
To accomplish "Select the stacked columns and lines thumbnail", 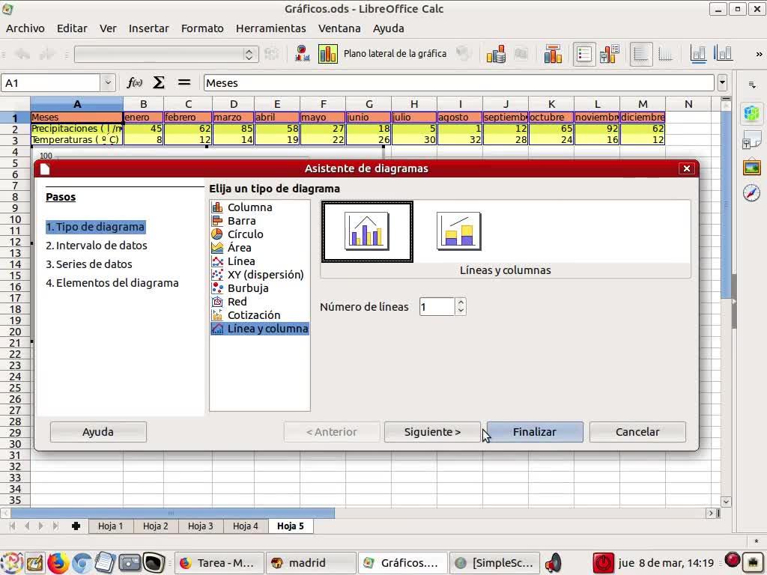I will coord(458,231).
